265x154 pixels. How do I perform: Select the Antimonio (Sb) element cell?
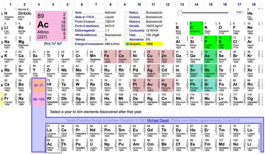pyautogui.click(x=210, y=71)
